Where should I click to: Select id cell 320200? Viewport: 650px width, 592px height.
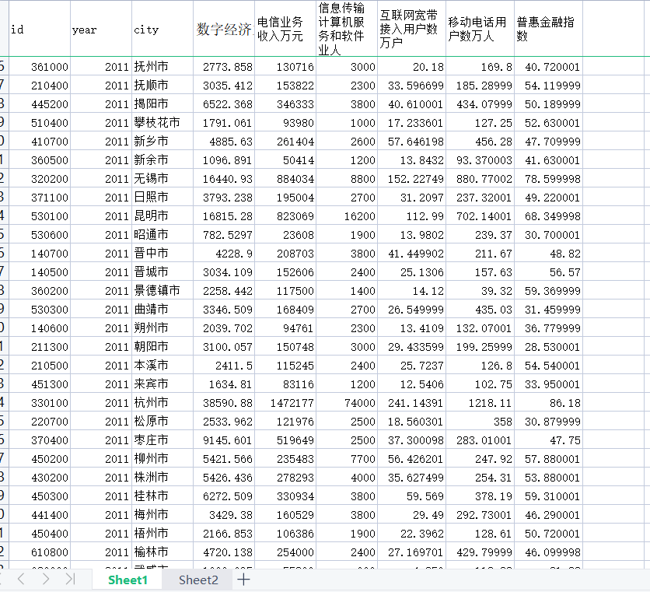40,178
